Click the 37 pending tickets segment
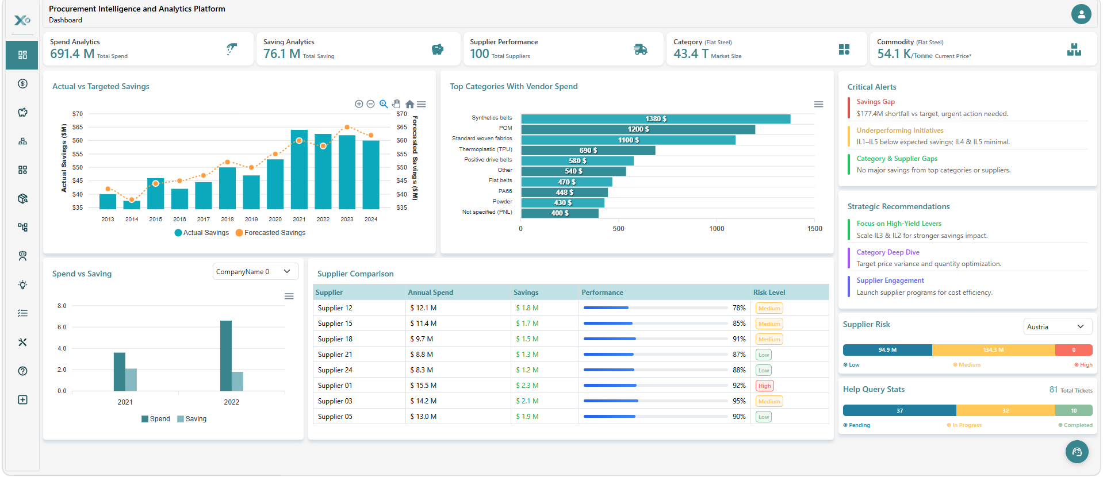The width and height of the screenshot is (1103, 477). pyautogui.click(x=899, y=410)
